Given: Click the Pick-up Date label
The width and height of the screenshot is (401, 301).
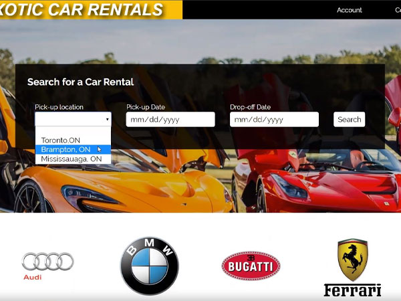Looking at the screenshot, I should point(146,107).
